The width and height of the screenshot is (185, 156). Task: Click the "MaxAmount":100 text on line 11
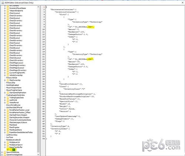(x=76, y=32)
